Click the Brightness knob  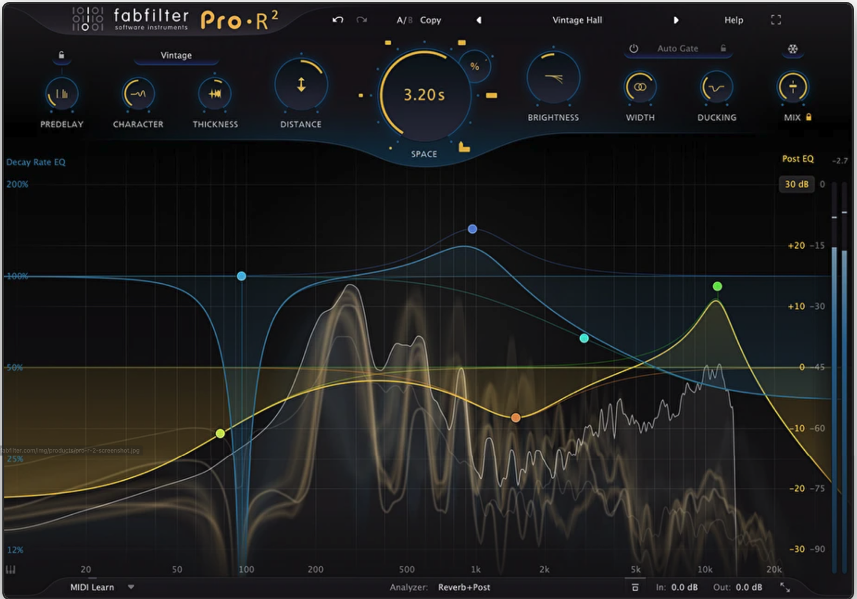(553, 79)
